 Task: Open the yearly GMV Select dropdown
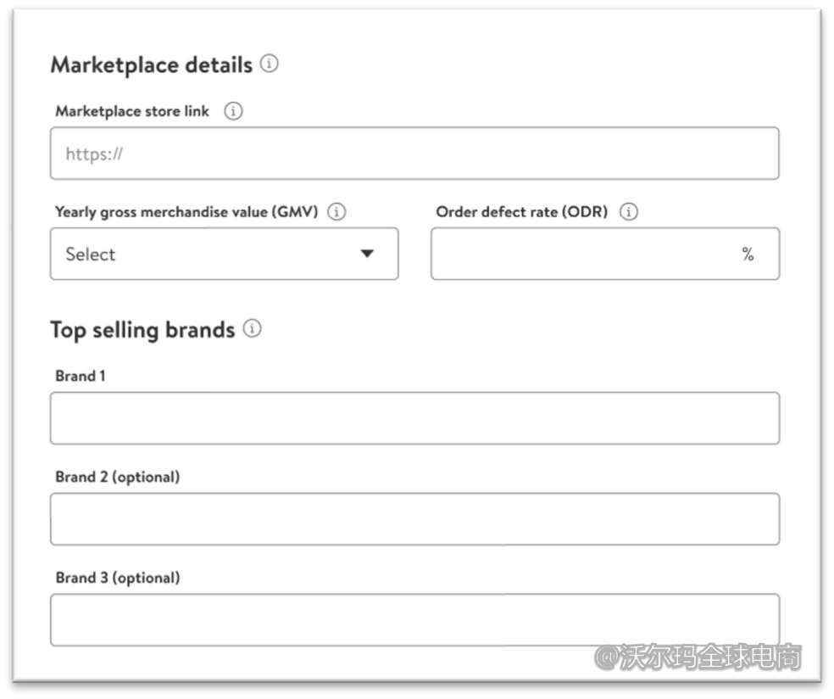(224, 254)
